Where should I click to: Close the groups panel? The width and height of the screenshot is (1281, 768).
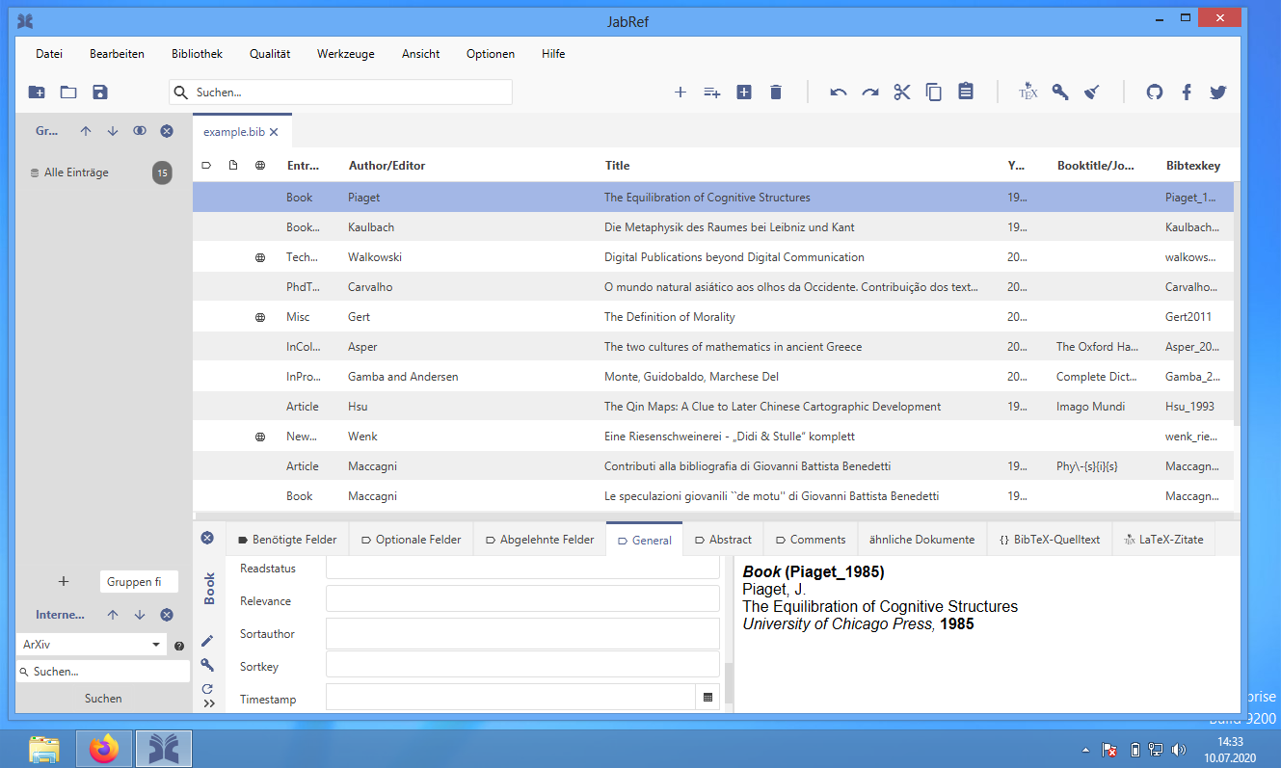pos(167,131)
